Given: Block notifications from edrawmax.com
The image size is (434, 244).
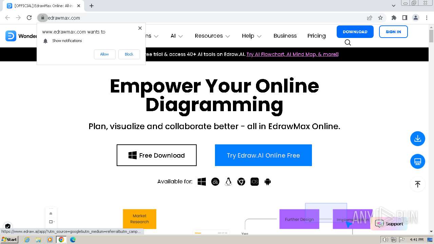Looking at the screenshot, I should click(x=129, y=54).
